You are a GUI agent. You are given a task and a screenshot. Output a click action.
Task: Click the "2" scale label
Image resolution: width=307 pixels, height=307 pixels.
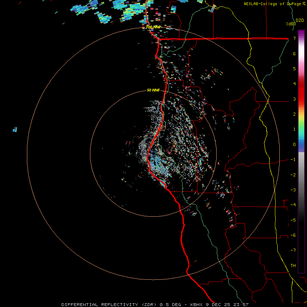point(294,114)
